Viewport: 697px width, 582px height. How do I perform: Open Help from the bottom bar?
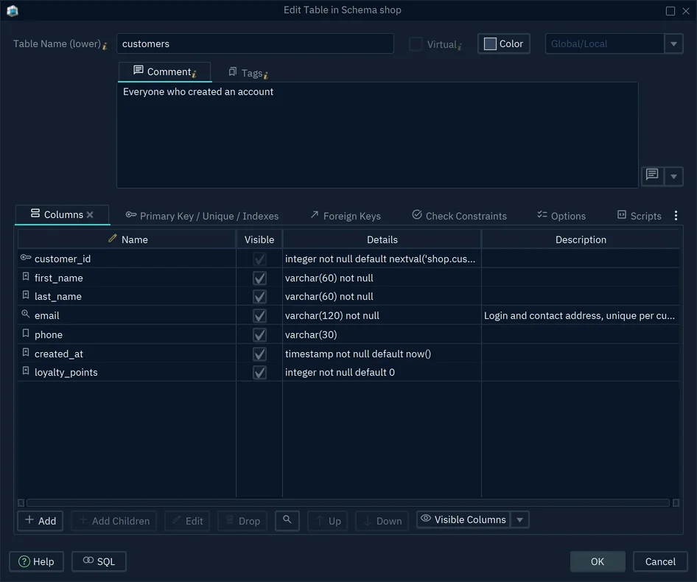[x=36, y=561]
